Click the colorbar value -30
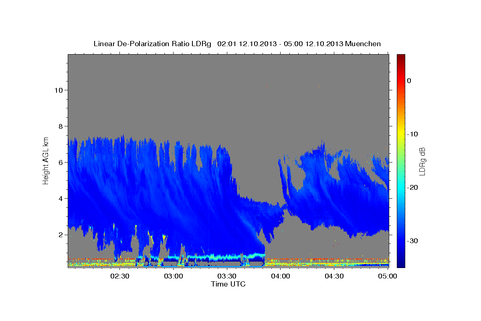Screen dimensions: 481x321 click(412, 241)
